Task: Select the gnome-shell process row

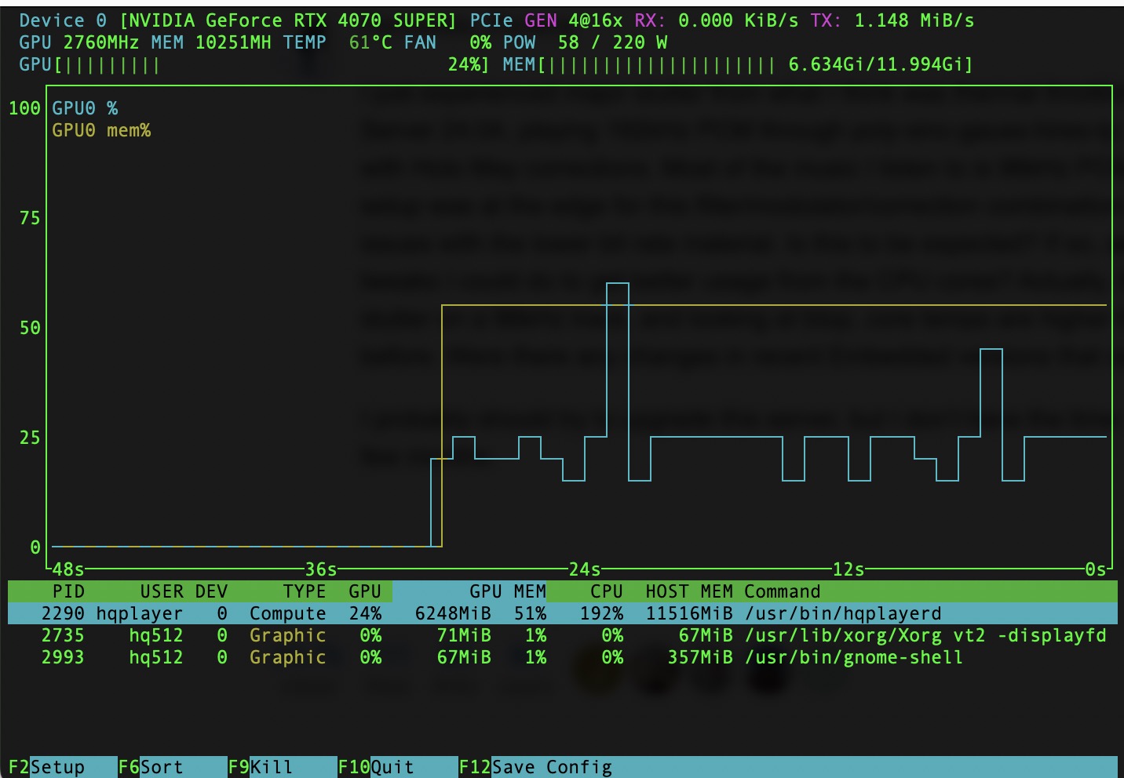Action: click(x=563, y=657)
